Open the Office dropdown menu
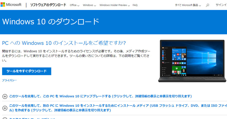Screen dimensions: 227x119 click(74, 5)
